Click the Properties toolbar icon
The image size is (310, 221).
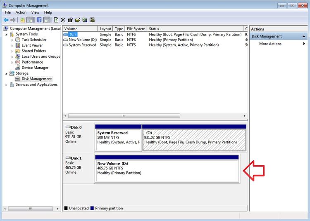pos(70,20)
